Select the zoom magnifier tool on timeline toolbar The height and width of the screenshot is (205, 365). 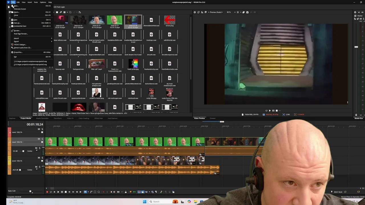pos(99,192)
